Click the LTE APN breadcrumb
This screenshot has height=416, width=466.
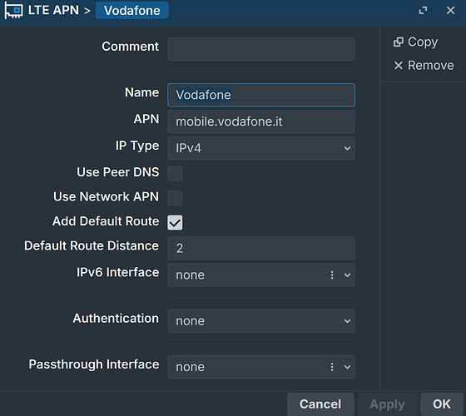53,10
